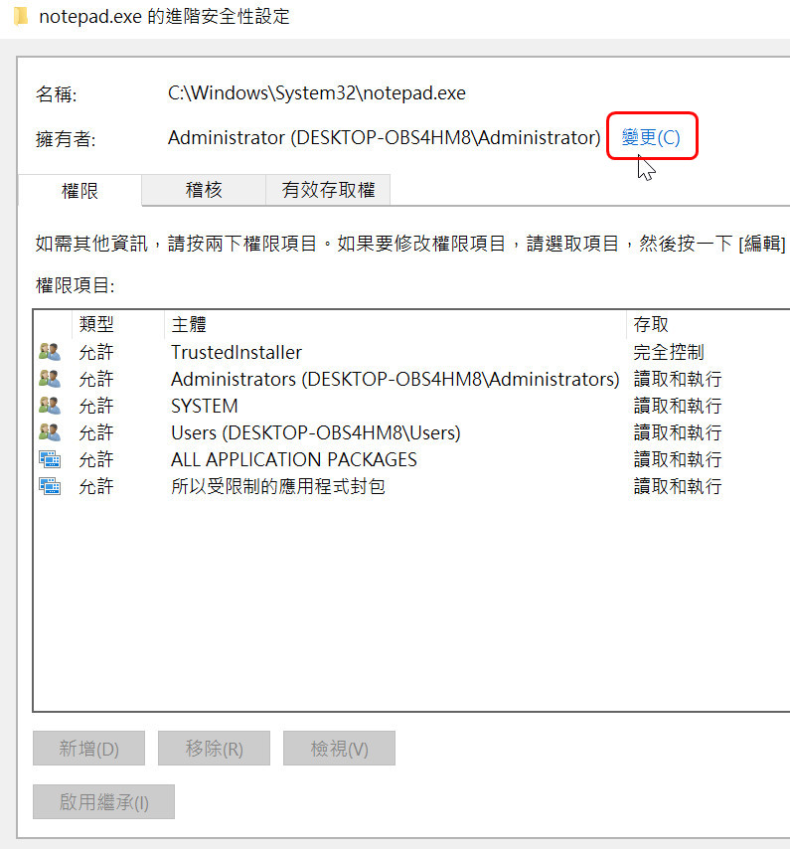
Task: Click the 啟用繼承(I) button
Action: pyautogui.click(x=103, y=802)
